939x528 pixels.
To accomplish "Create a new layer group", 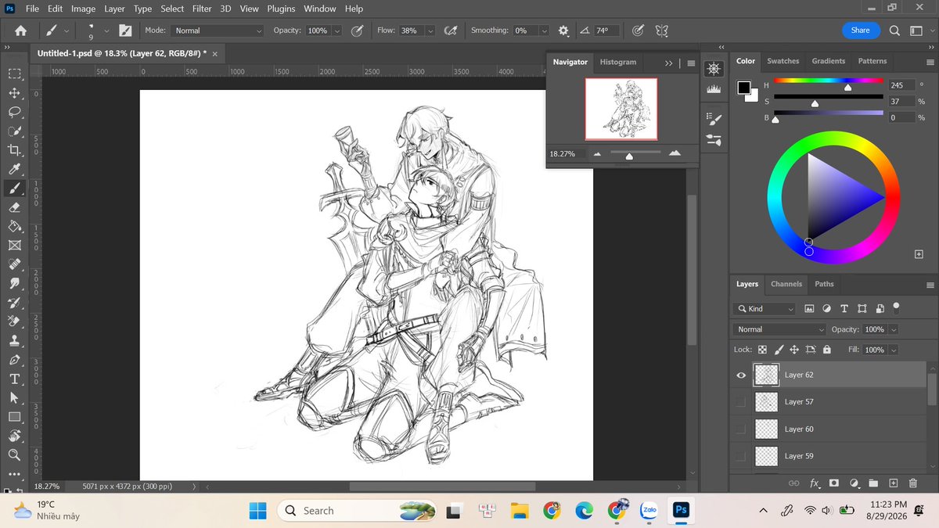I will [x=873, y=483].
